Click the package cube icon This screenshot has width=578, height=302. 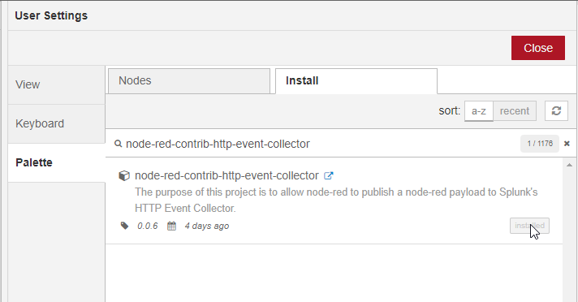(124, 175)
